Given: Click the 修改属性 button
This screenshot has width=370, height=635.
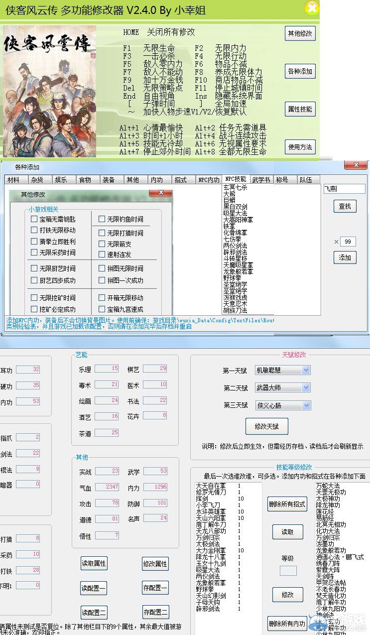Looking at the screenshot, I should 155,564.
